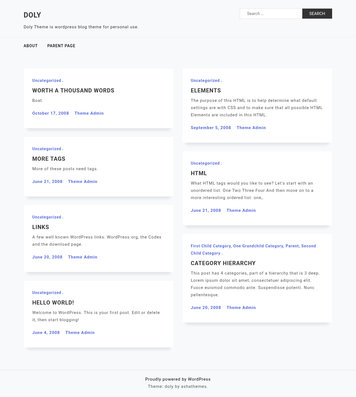Open the Category Hierarchy post
Image resolution: width=356 pixels, height=397 pixels.
click(223, 263)
